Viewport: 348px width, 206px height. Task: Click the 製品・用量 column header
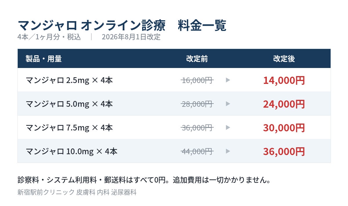[43, 59]
